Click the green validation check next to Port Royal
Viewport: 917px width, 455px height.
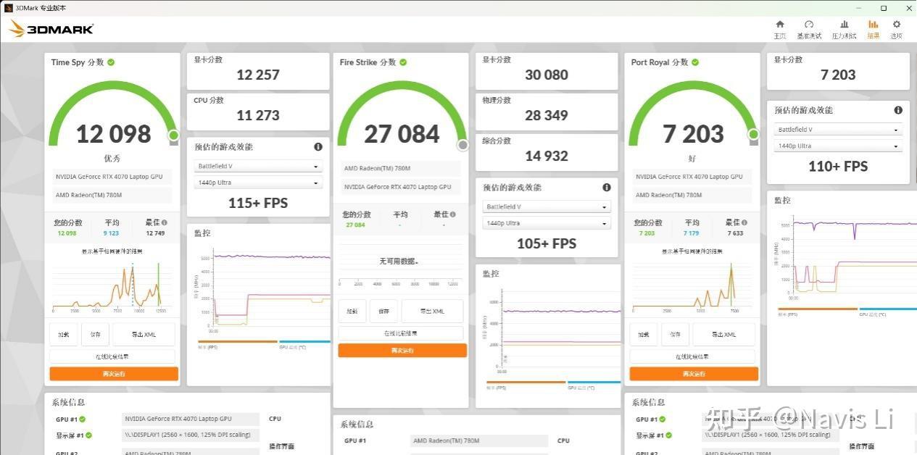coord(695,62)
